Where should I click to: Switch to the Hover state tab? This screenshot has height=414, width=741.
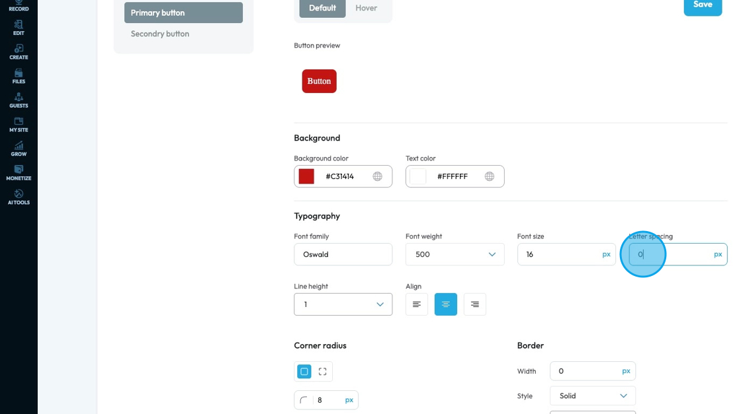coord(367,8)
